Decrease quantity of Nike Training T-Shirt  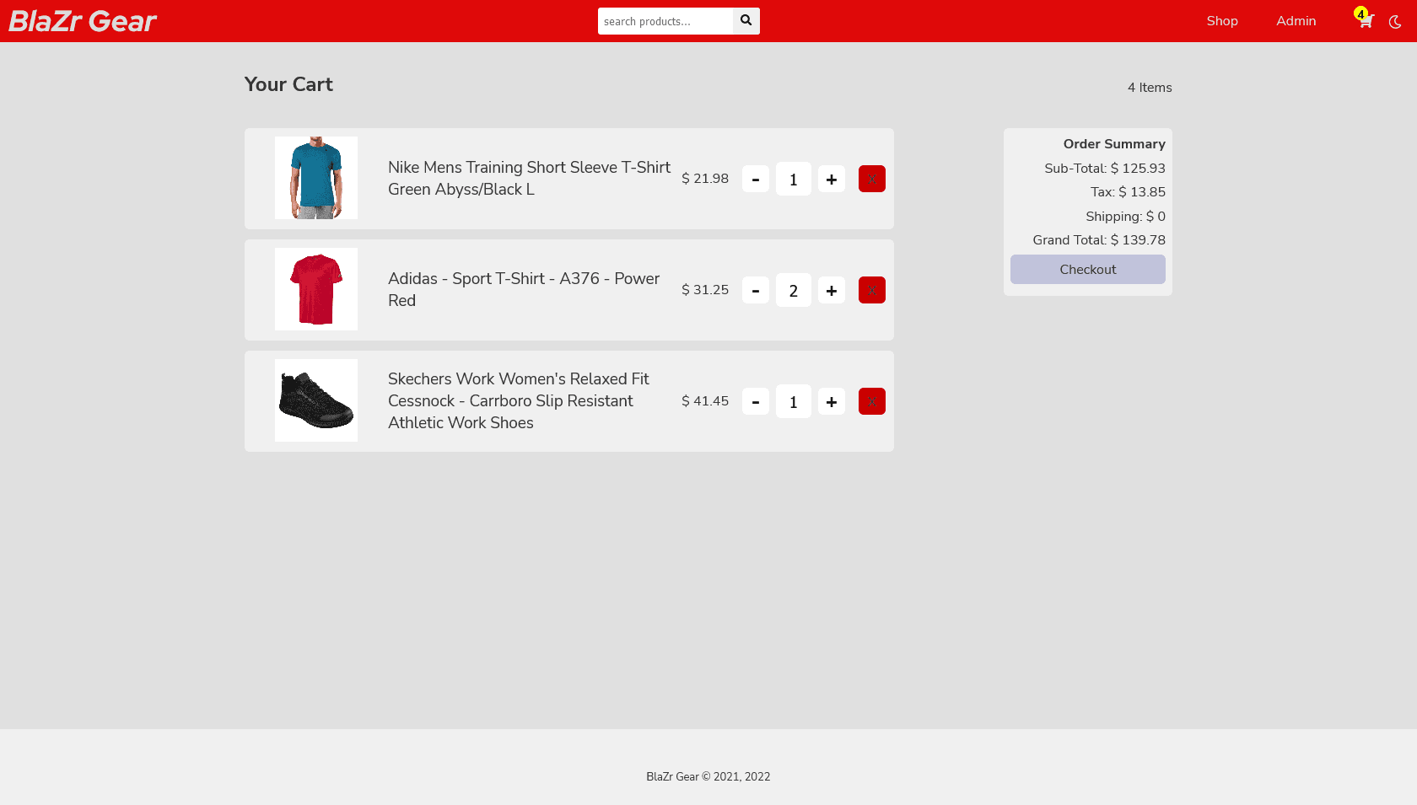tap(756, 179)
